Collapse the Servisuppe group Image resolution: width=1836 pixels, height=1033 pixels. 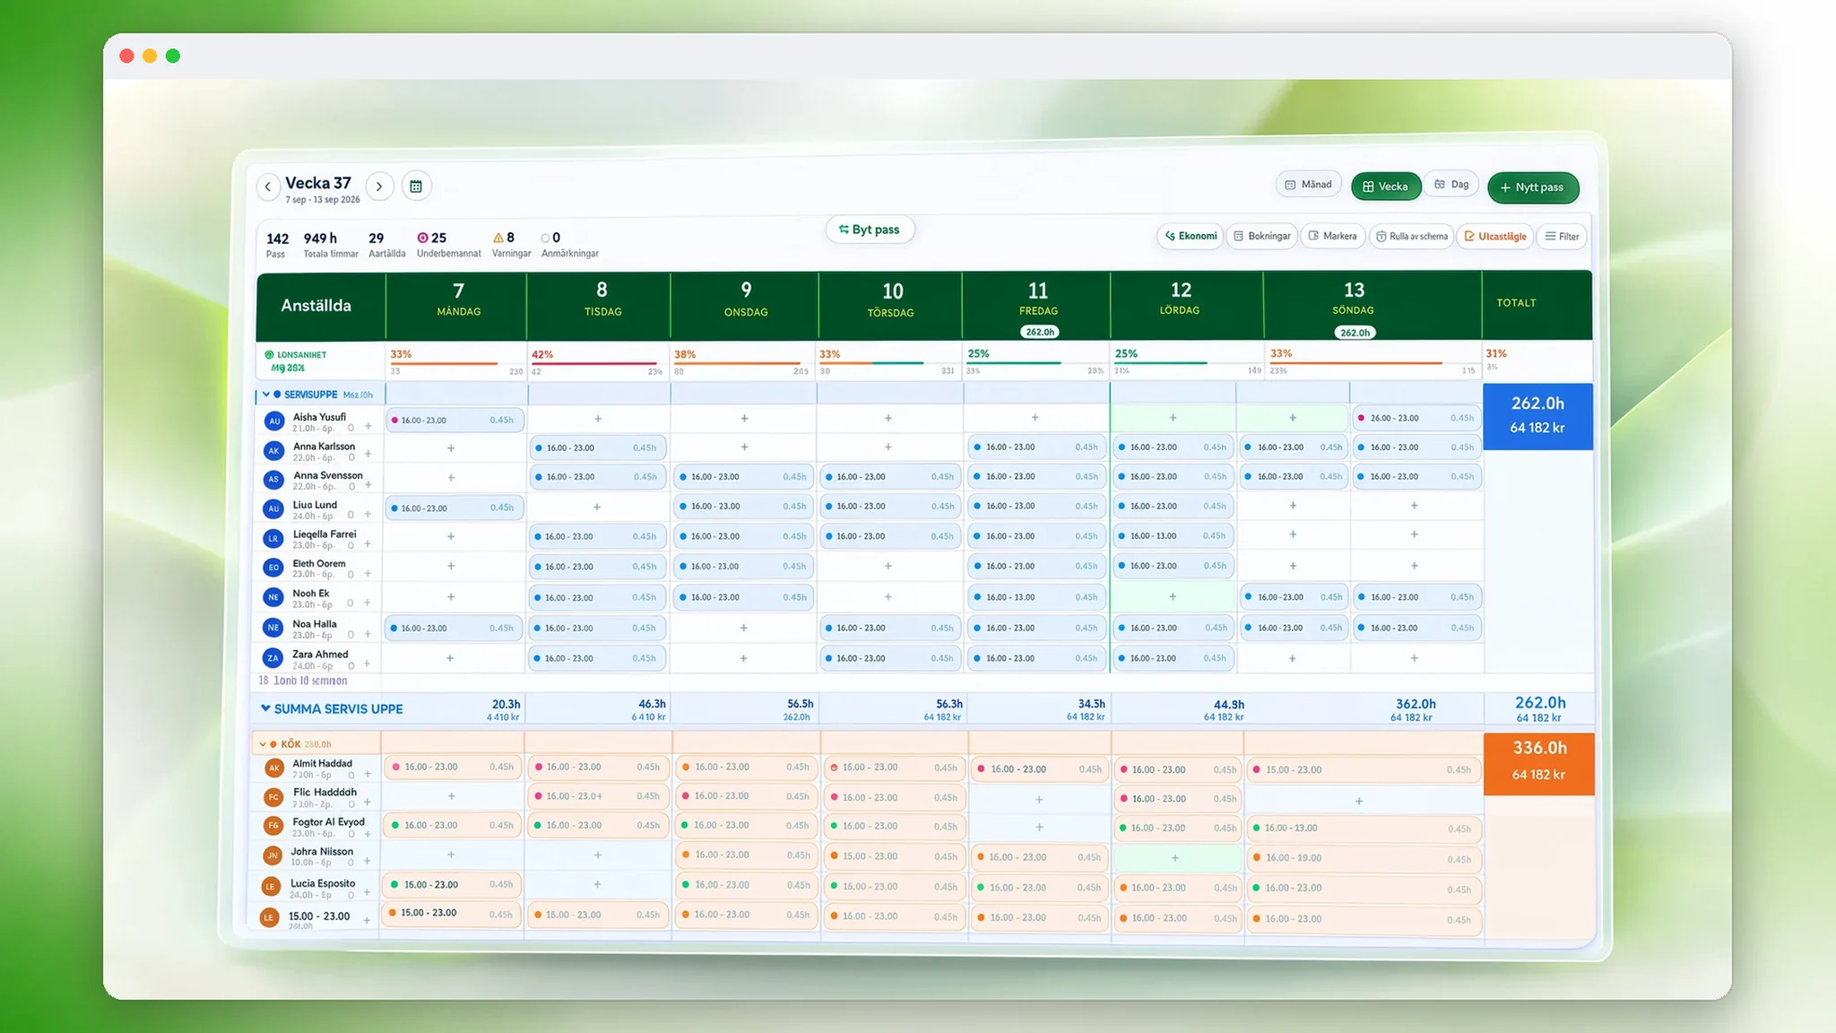[266, 395]
